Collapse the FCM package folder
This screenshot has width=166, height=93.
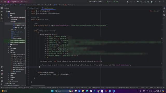point(10,21)
